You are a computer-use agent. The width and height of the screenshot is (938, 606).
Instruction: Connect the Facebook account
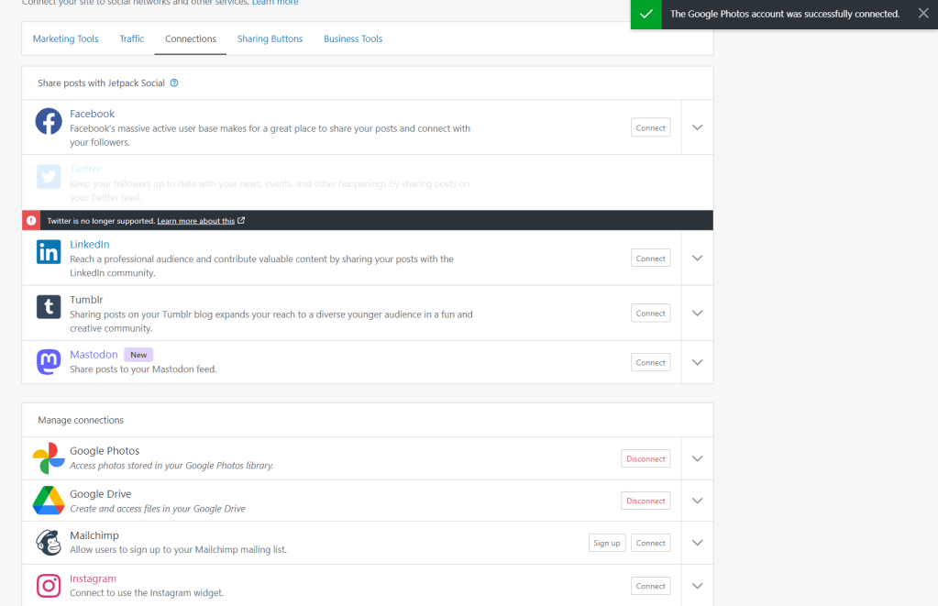[x=650, y=127]
